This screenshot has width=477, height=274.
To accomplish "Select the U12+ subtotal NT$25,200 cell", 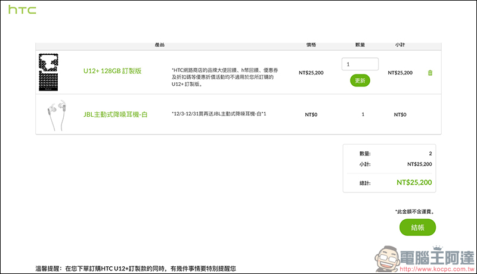I will [400, 73].
